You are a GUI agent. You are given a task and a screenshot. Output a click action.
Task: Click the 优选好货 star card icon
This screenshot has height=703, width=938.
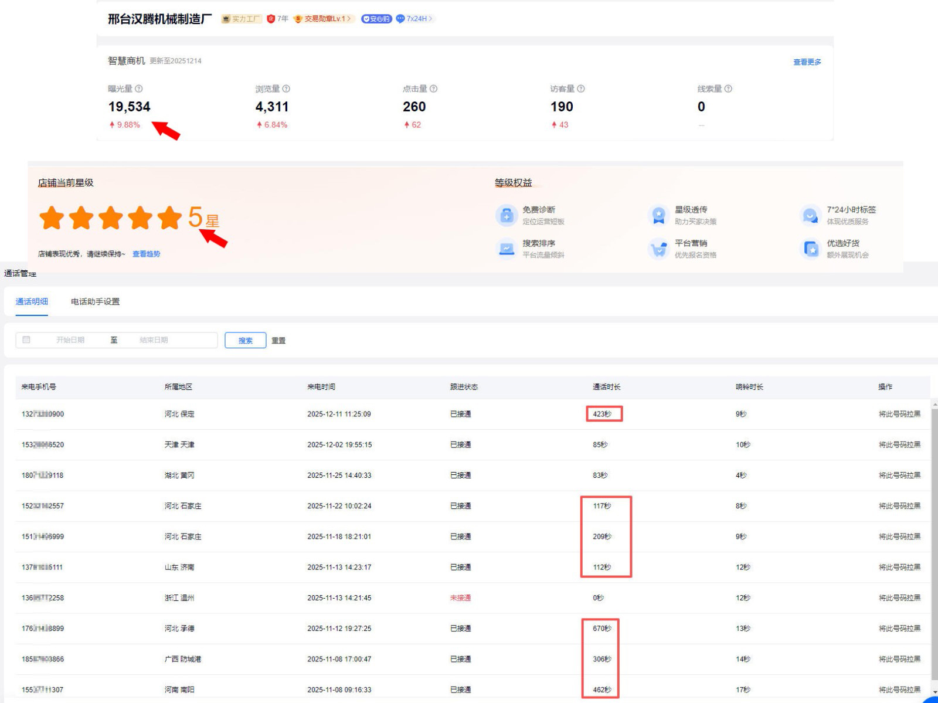tap(810, 249)
